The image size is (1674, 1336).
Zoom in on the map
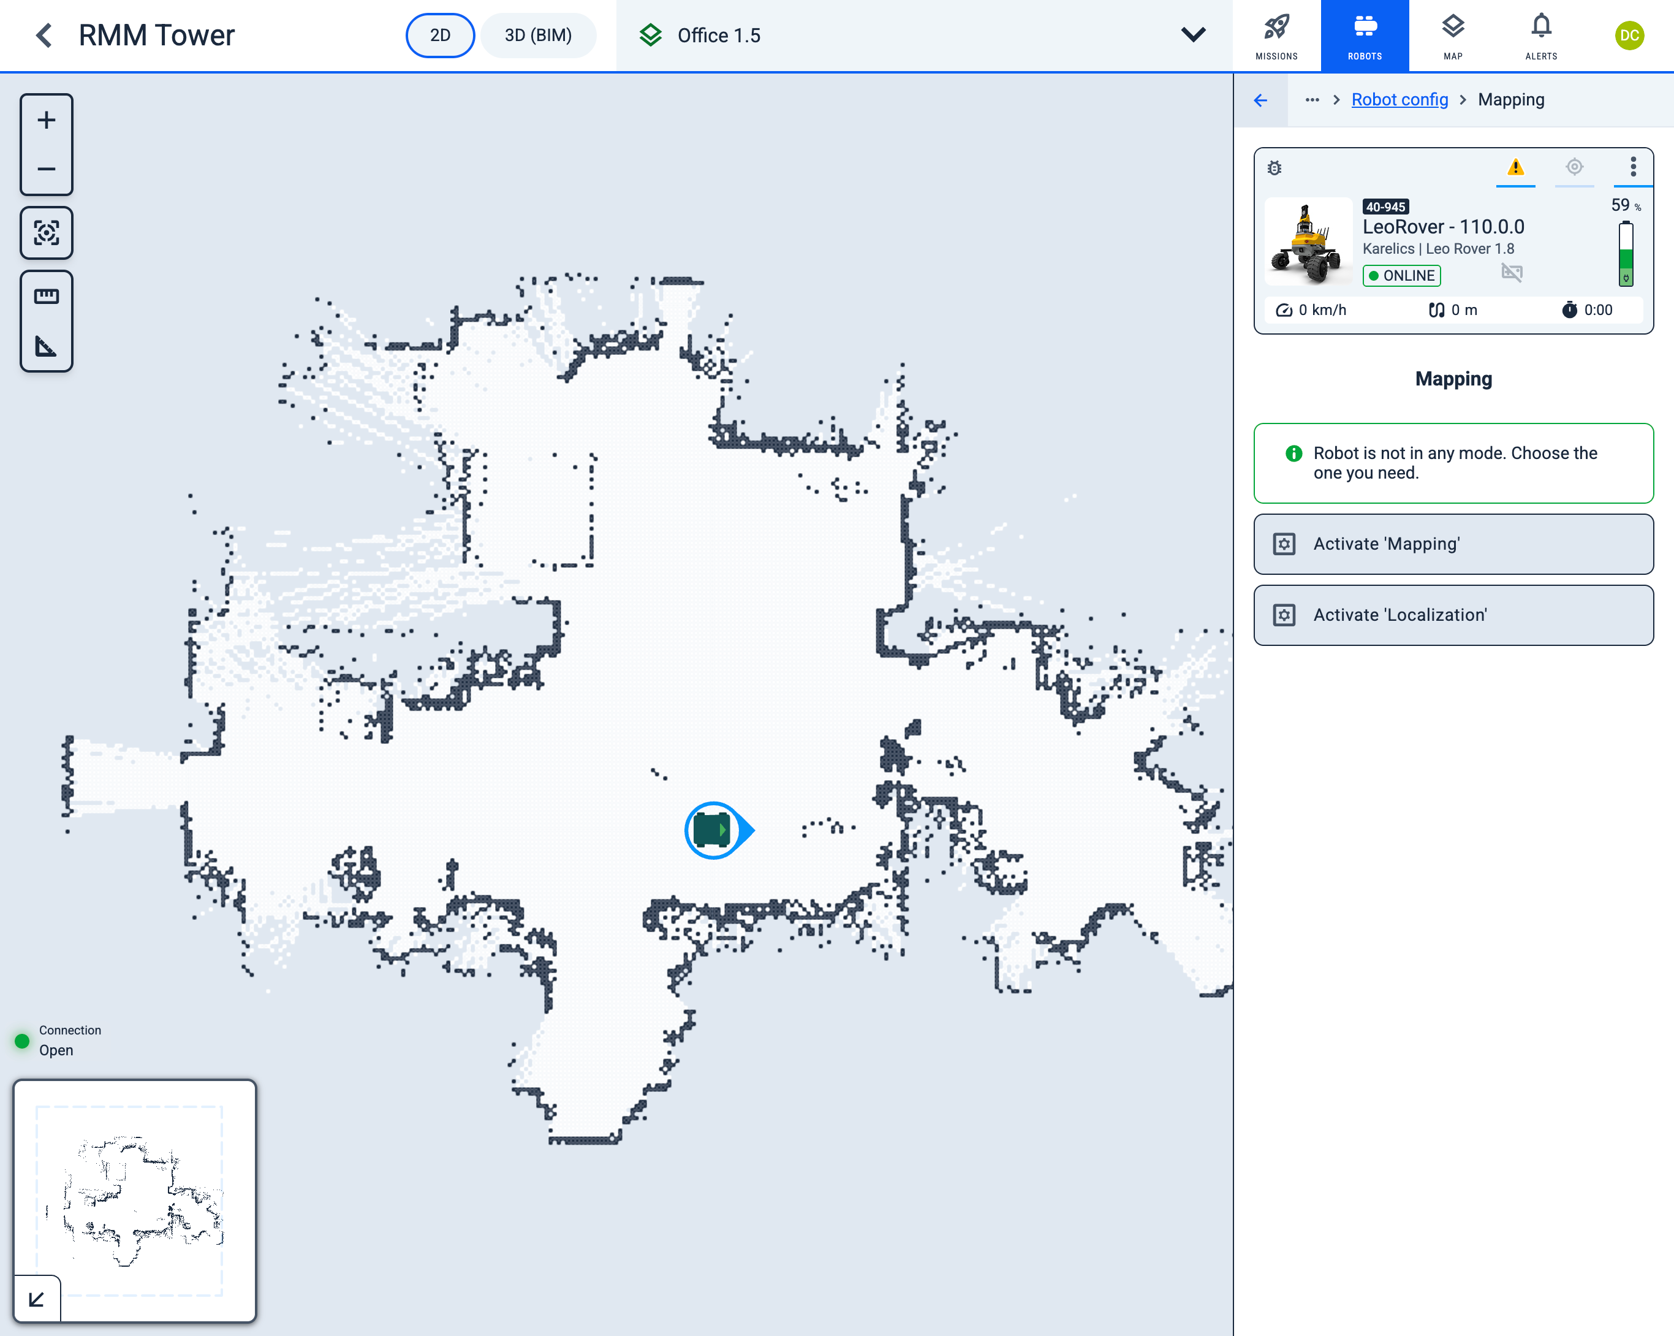(x=47, y=120)
